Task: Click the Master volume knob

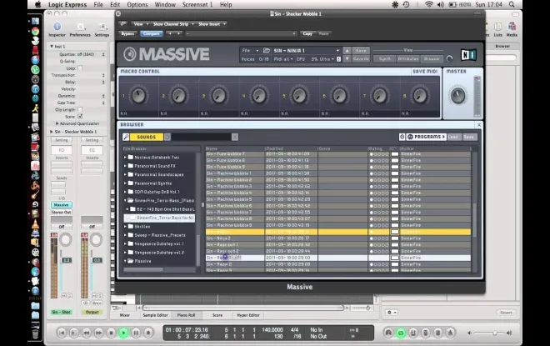Action: tap(457, 95)
